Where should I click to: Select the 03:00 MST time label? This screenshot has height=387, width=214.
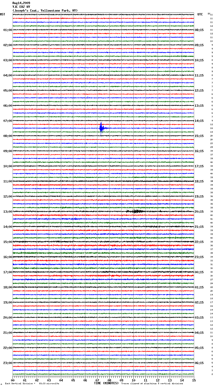point(8,60)
